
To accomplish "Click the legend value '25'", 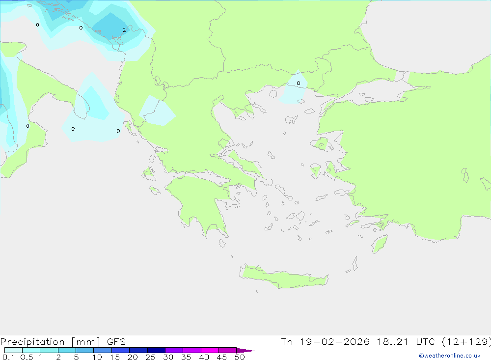I will coord(150,357).
